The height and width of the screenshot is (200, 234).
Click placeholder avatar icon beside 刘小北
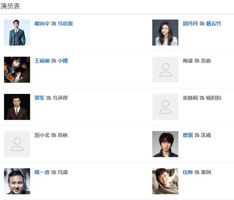pos(17,144)
